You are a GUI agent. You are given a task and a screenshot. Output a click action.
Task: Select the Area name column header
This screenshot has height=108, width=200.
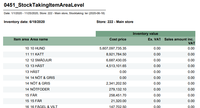pos(39,39)
